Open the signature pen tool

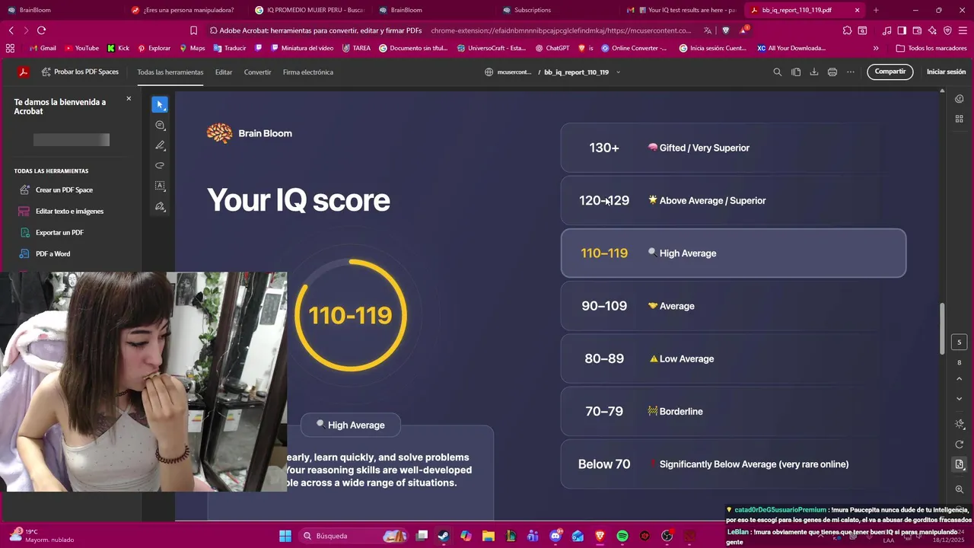click(x=160, y=206)
